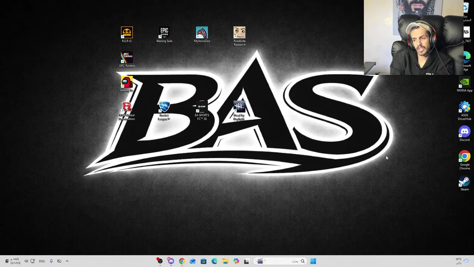Open the notification bell icon

7,261
